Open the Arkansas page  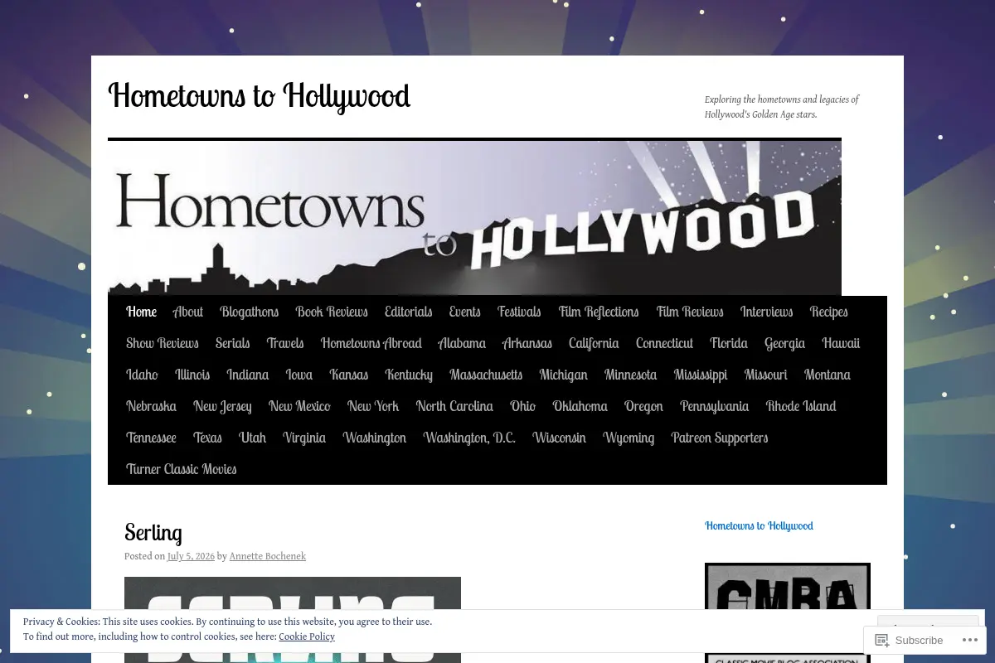(x=527, y=343)
